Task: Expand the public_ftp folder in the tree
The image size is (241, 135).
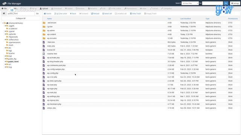Action: click(5, 59)
